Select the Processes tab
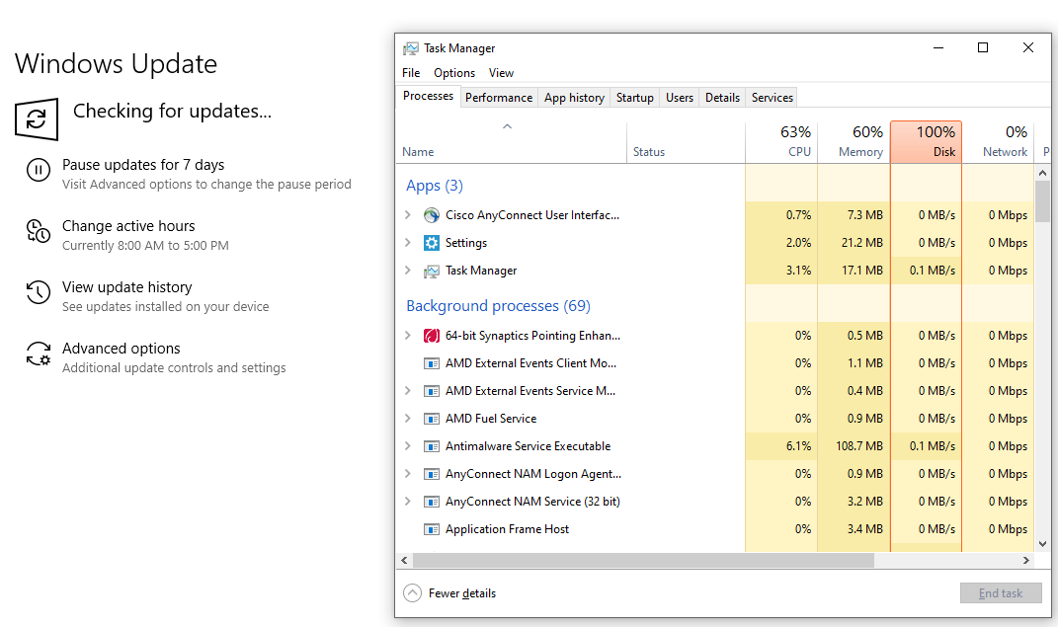The height and width of the screenshot is (627, 1058). coord(428,97)
